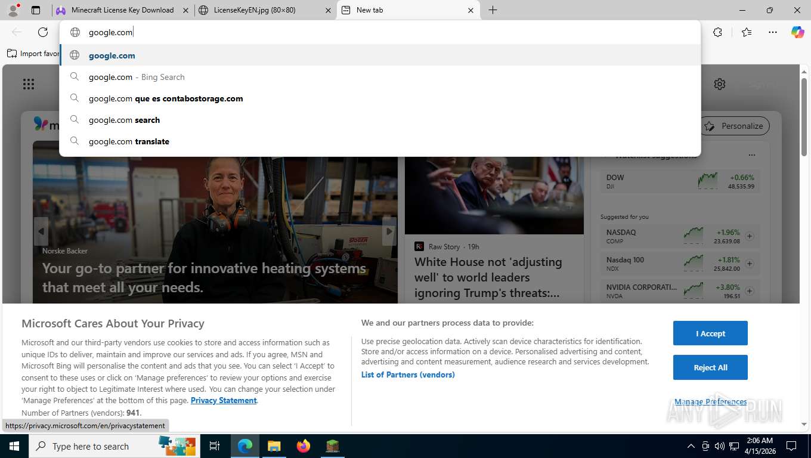Click Reject All cookie button
The image size is (811, 458).
(x=710, y=367)
